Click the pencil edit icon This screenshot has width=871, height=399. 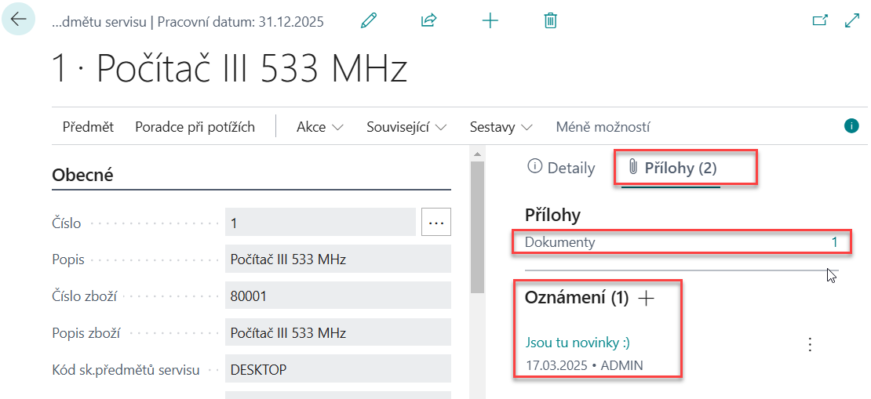(368, 21)
